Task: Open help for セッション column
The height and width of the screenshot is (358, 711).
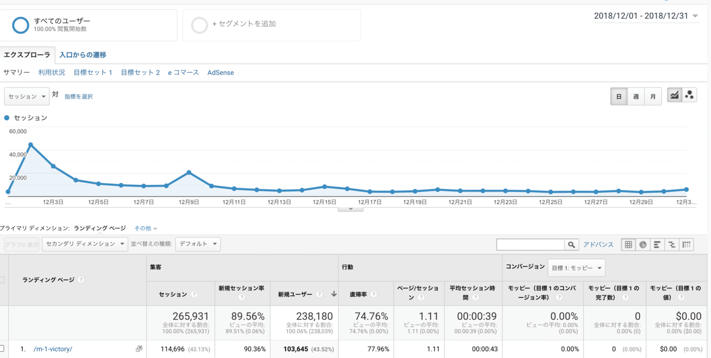Action: tap(194, 294)
